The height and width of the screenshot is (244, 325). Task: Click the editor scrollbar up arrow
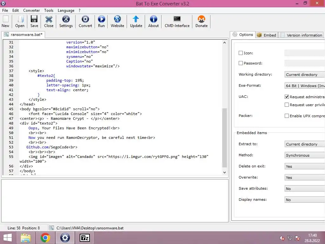(224, 43)
